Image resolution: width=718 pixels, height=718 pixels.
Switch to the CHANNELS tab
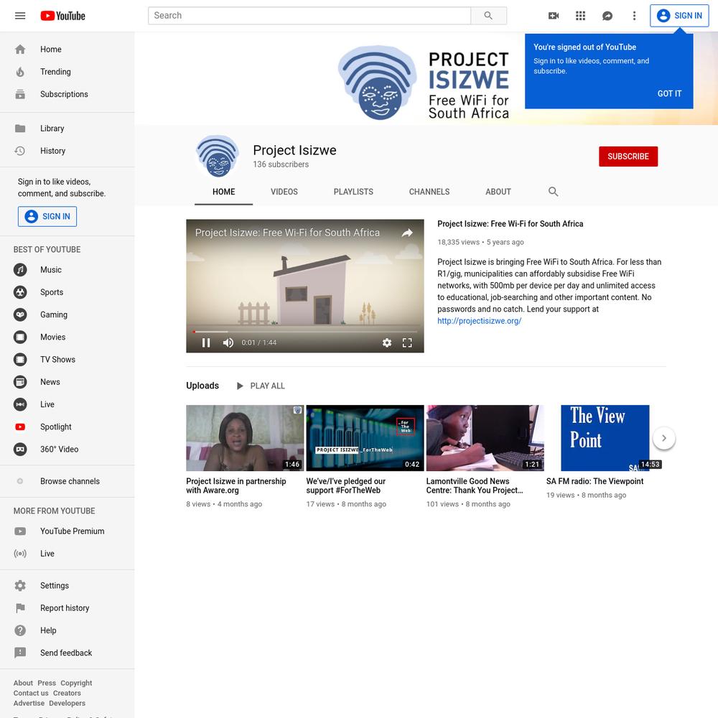[429, 192]
